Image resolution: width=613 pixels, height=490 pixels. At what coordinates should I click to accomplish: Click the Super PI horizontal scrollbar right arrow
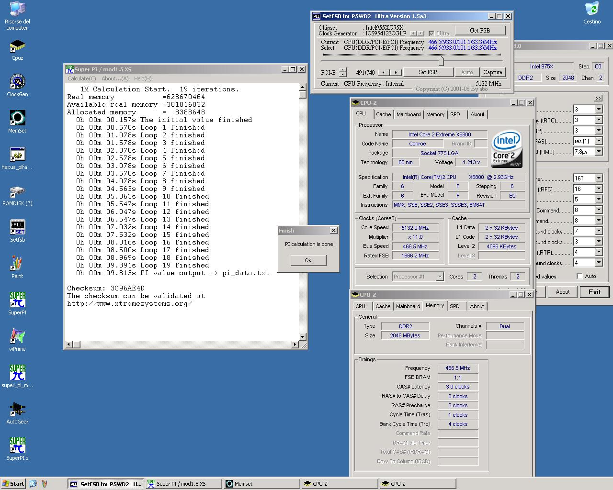[x=295, y=344]
